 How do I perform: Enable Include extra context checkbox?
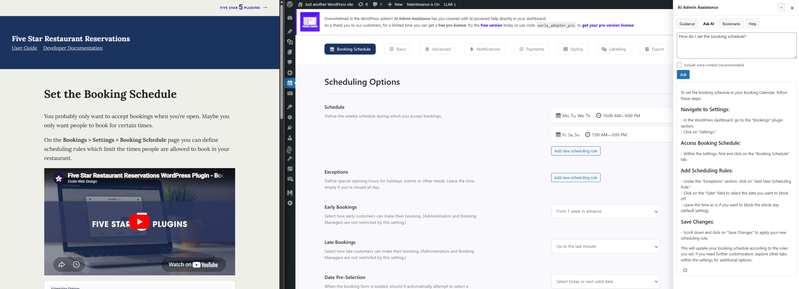click(x=679, y=65)
